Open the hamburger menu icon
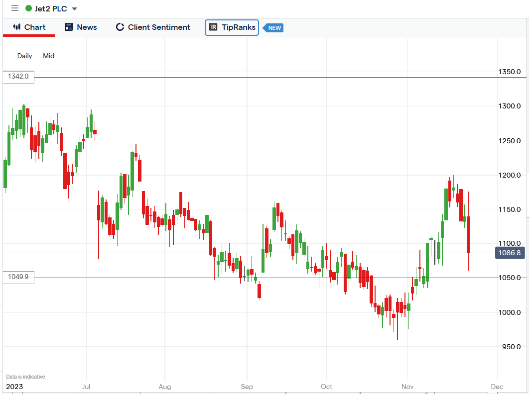The width and height of the screenshot is (529, 394). pos(15,8)
